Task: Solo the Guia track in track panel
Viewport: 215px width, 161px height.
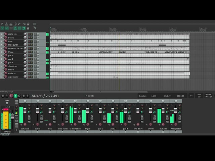Action: [x=32, y=41]
